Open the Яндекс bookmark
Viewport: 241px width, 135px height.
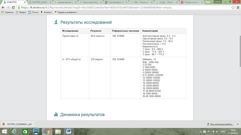coord(21,12)
